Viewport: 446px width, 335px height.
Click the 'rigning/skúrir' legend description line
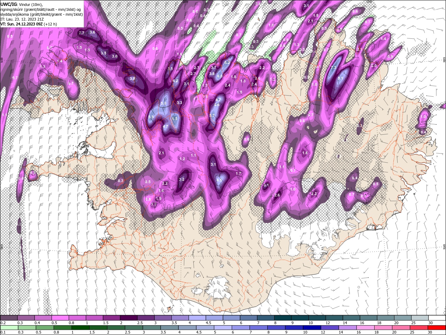41,9
